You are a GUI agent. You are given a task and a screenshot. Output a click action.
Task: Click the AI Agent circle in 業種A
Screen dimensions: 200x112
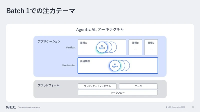102,47
